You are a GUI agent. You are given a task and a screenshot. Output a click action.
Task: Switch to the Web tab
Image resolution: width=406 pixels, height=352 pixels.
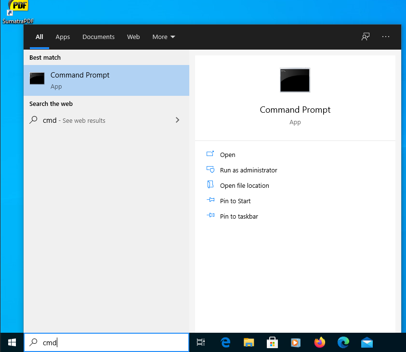coord(133,37)
